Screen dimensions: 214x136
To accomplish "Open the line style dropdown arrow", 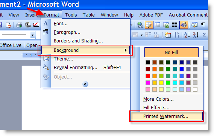I will point(32,35).
